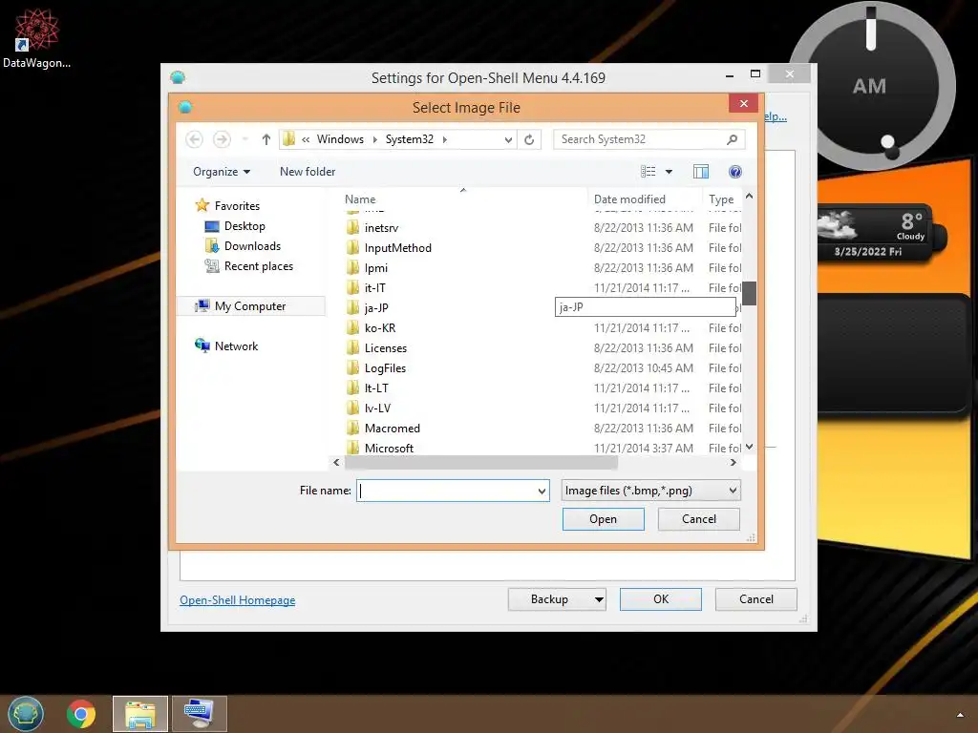Viewport: 978px width, 733px height.
Task: Open File Explorer from the taskbar
Action: coord(140,714)
